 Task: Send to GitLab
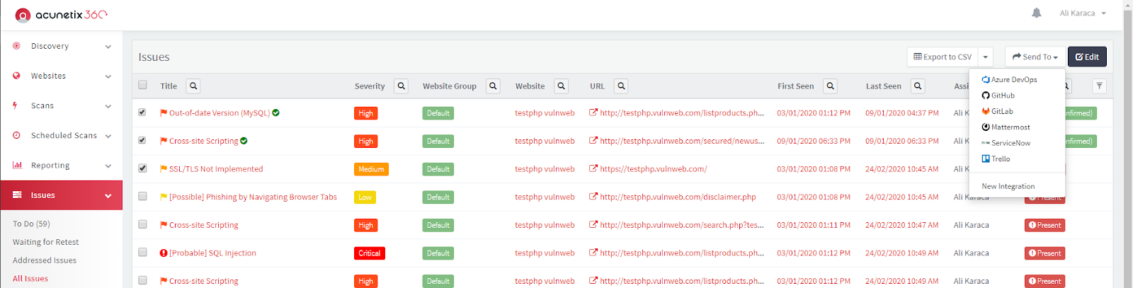pos(997,111)
